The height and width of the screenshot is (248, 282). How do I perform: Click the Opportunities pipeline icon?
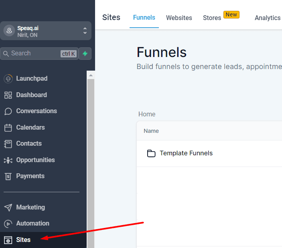(8, 160)
